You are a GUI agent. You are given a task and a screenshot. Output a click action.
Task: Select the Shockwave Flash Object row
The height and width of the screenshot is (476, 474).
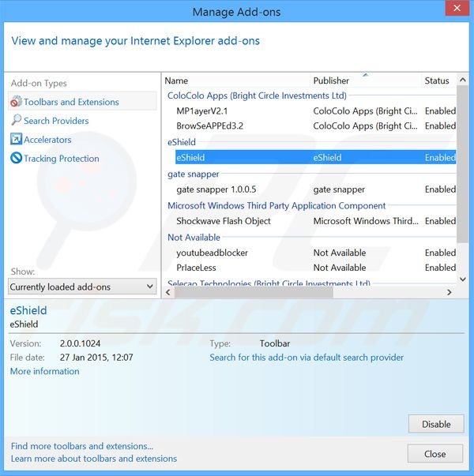(x=223, y=221)
